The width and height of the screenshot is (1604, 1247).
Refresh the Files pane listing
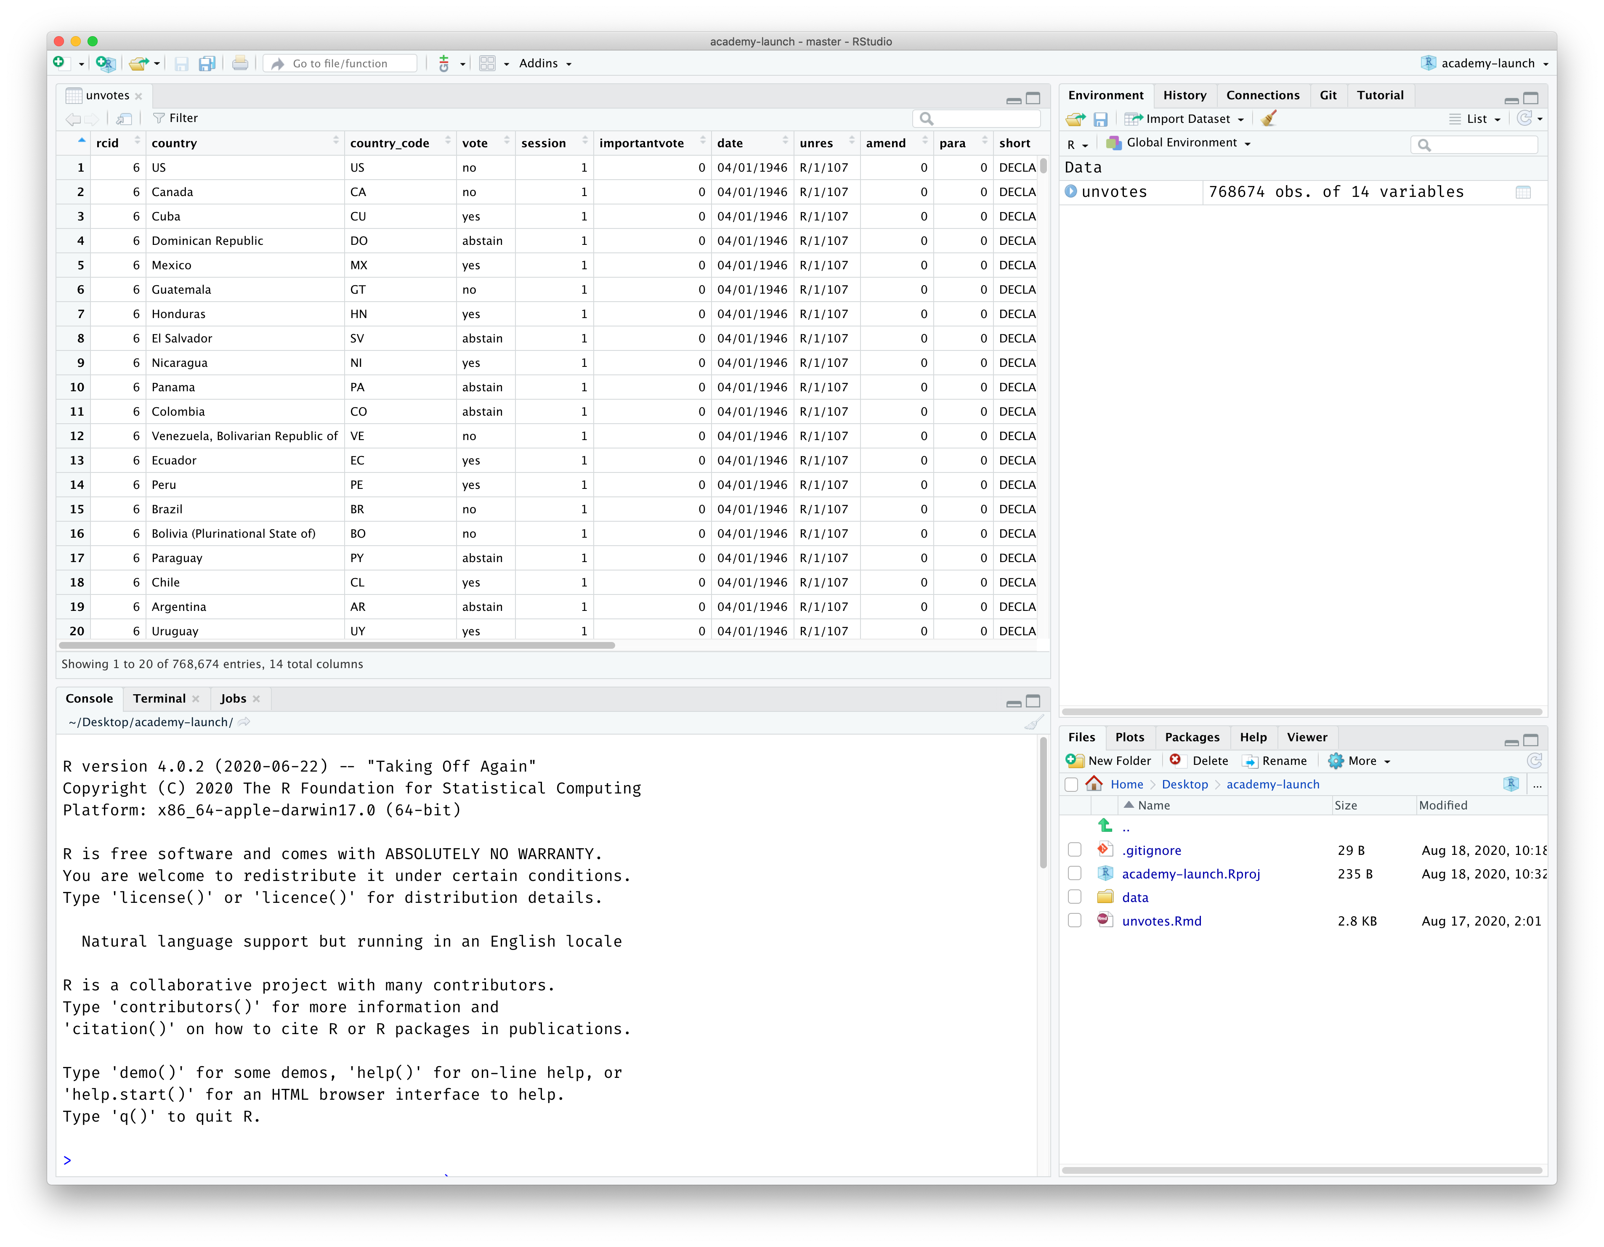click(x=1534, y=761)
